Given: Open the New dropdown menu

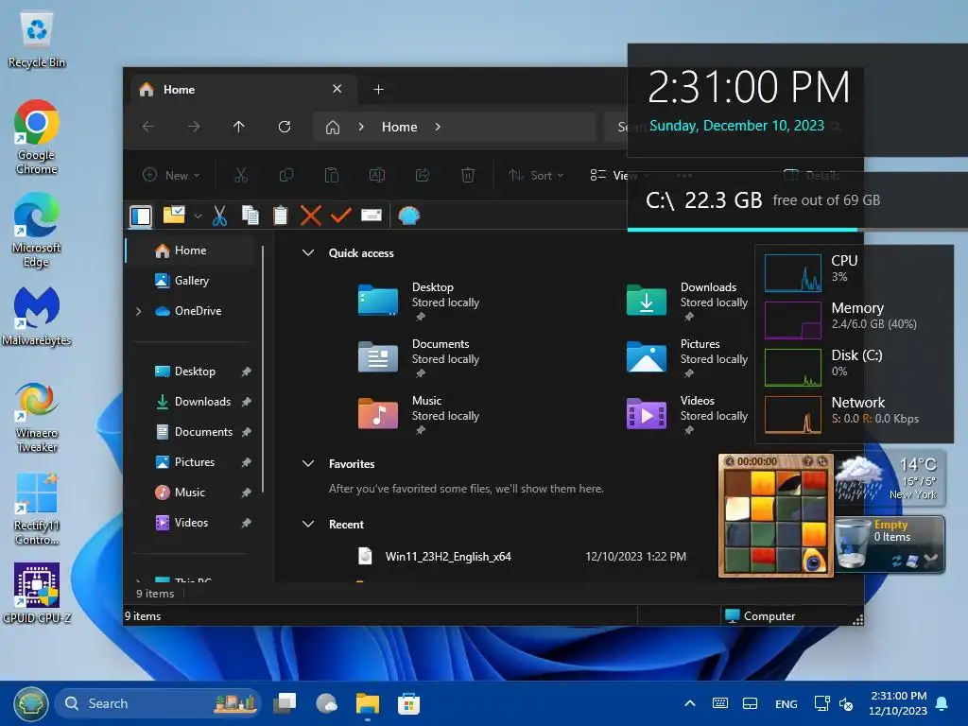Looking at the screenshot, I should click(x=171, y=175).
